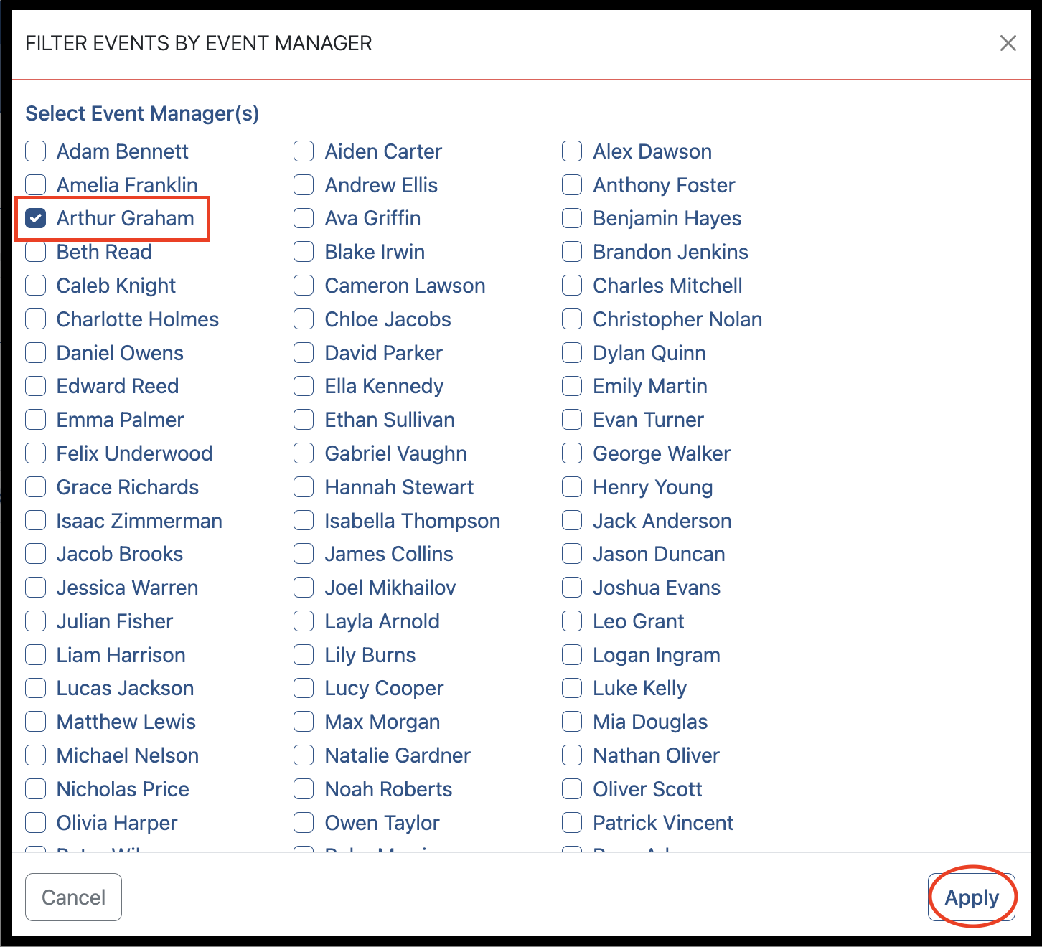Enable the Beth Read checkbox
This screenshot has width=1042, height=947.
pyautogui.click(x=36, y=252)
